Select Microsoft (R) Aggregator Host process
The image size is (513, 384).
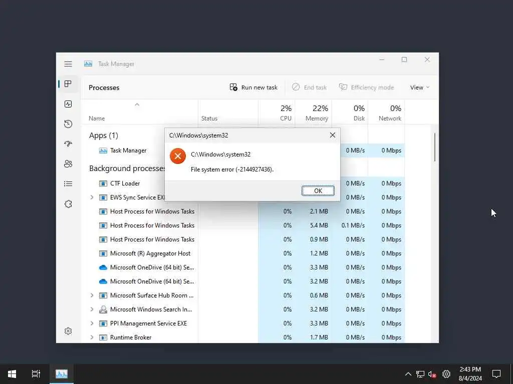click(x=243, y=253)
